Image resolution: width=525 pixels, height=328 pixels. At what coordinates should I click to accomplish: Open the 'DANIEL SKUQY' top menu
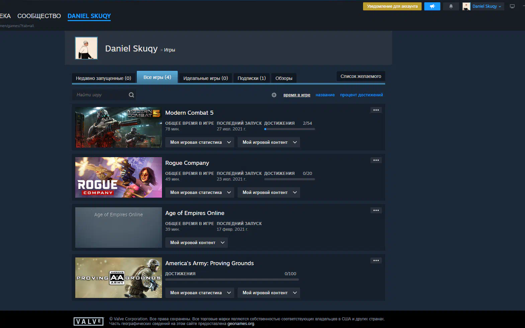[x=89, y=16]
